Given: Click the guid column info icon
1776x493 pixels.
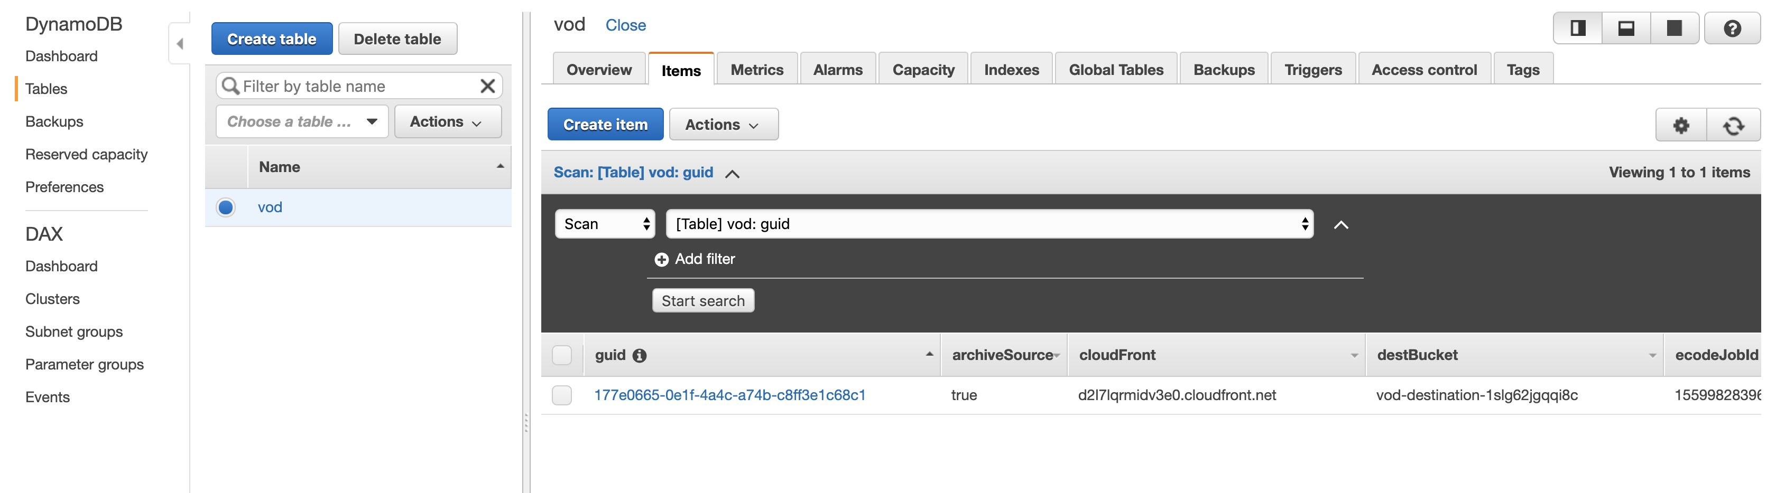Looking at the screenshot, I should click(x=640, y=355).
